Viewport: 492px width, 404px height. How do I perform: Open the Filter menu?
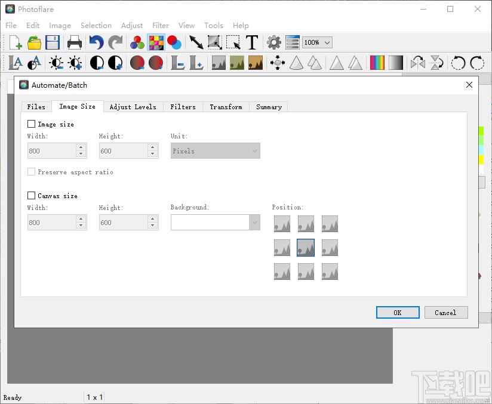pyautogui.click(x=161, y=26)
